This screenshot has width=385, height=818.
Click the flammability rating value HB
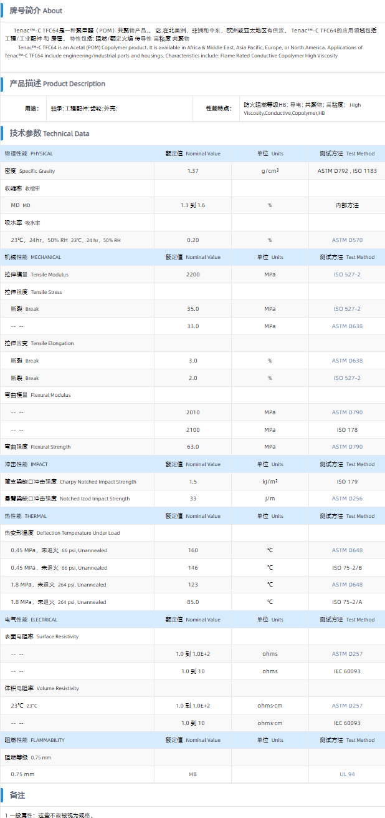tap(193, 774)
